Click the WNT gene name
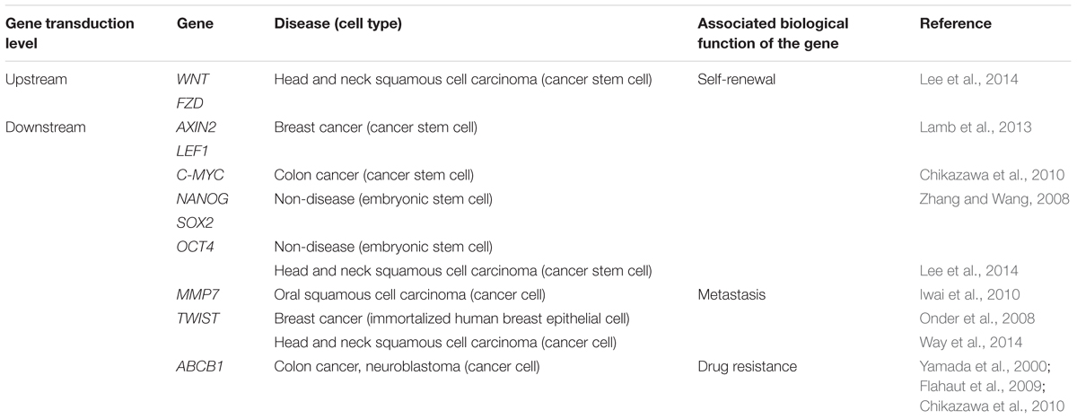Image resolution: width=1077 pixels, height=419 pixels. (192, 80)
